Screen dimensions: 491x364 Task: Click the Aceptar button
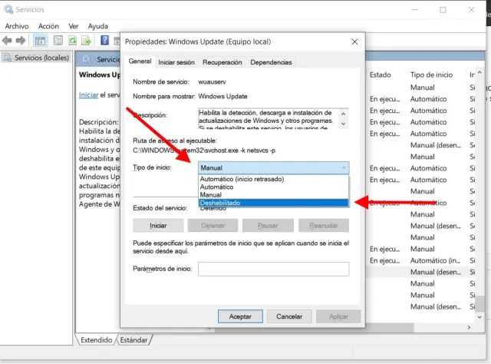(x=240, y=316)
